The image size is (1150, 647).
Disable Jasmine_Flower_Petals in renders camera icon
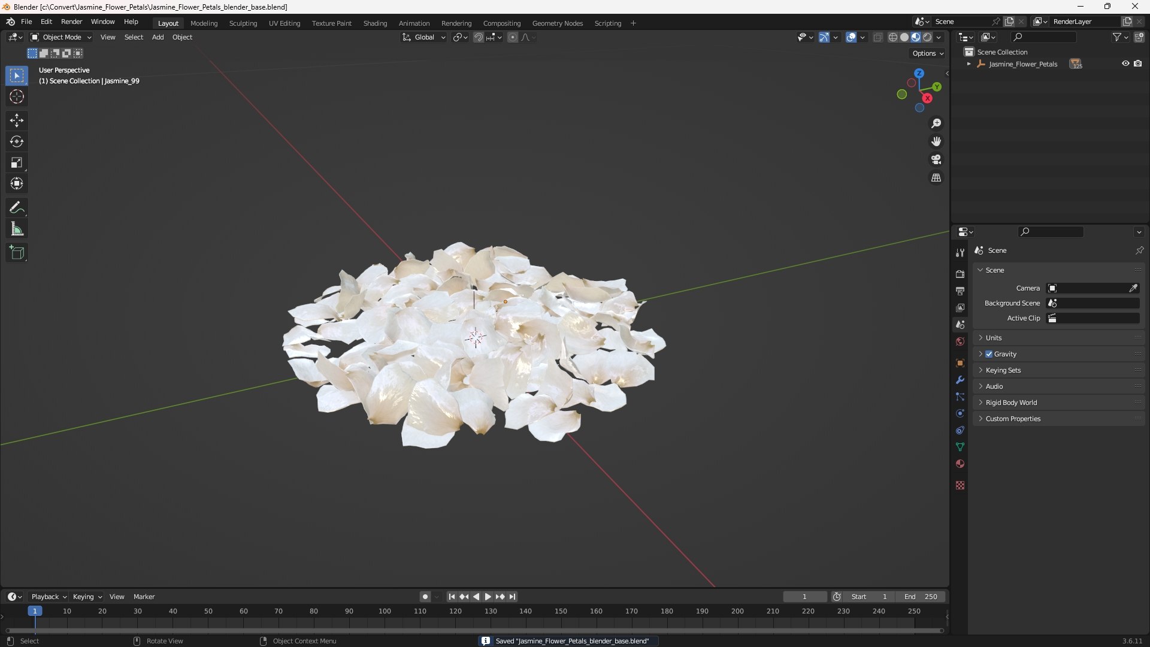point(1137,64)
